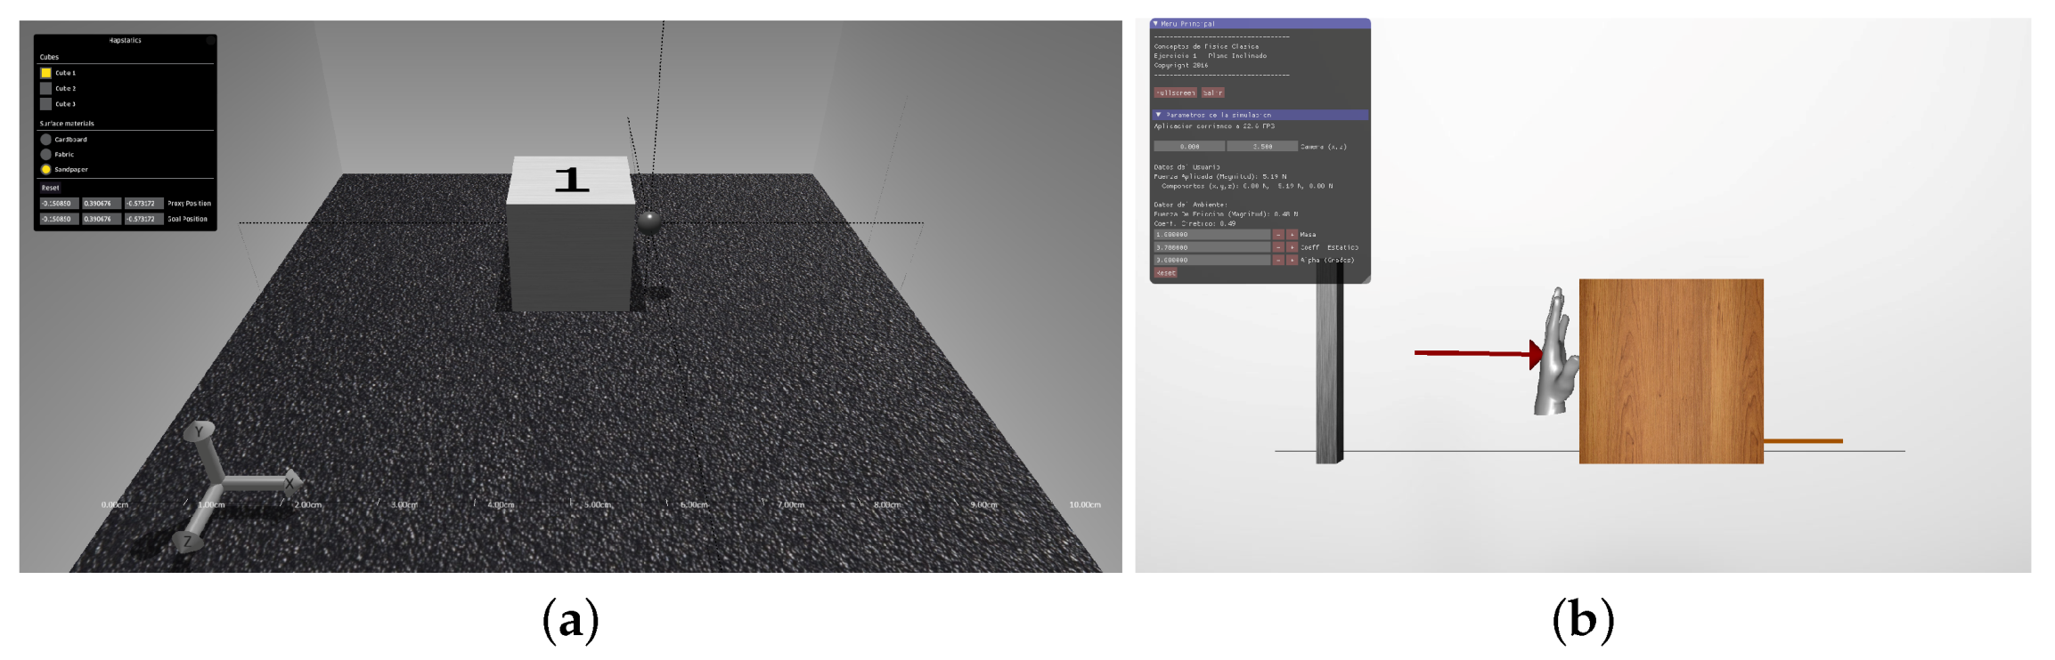Click the Salir button
Viewport: 2055px width, 660px height.
1212,93
